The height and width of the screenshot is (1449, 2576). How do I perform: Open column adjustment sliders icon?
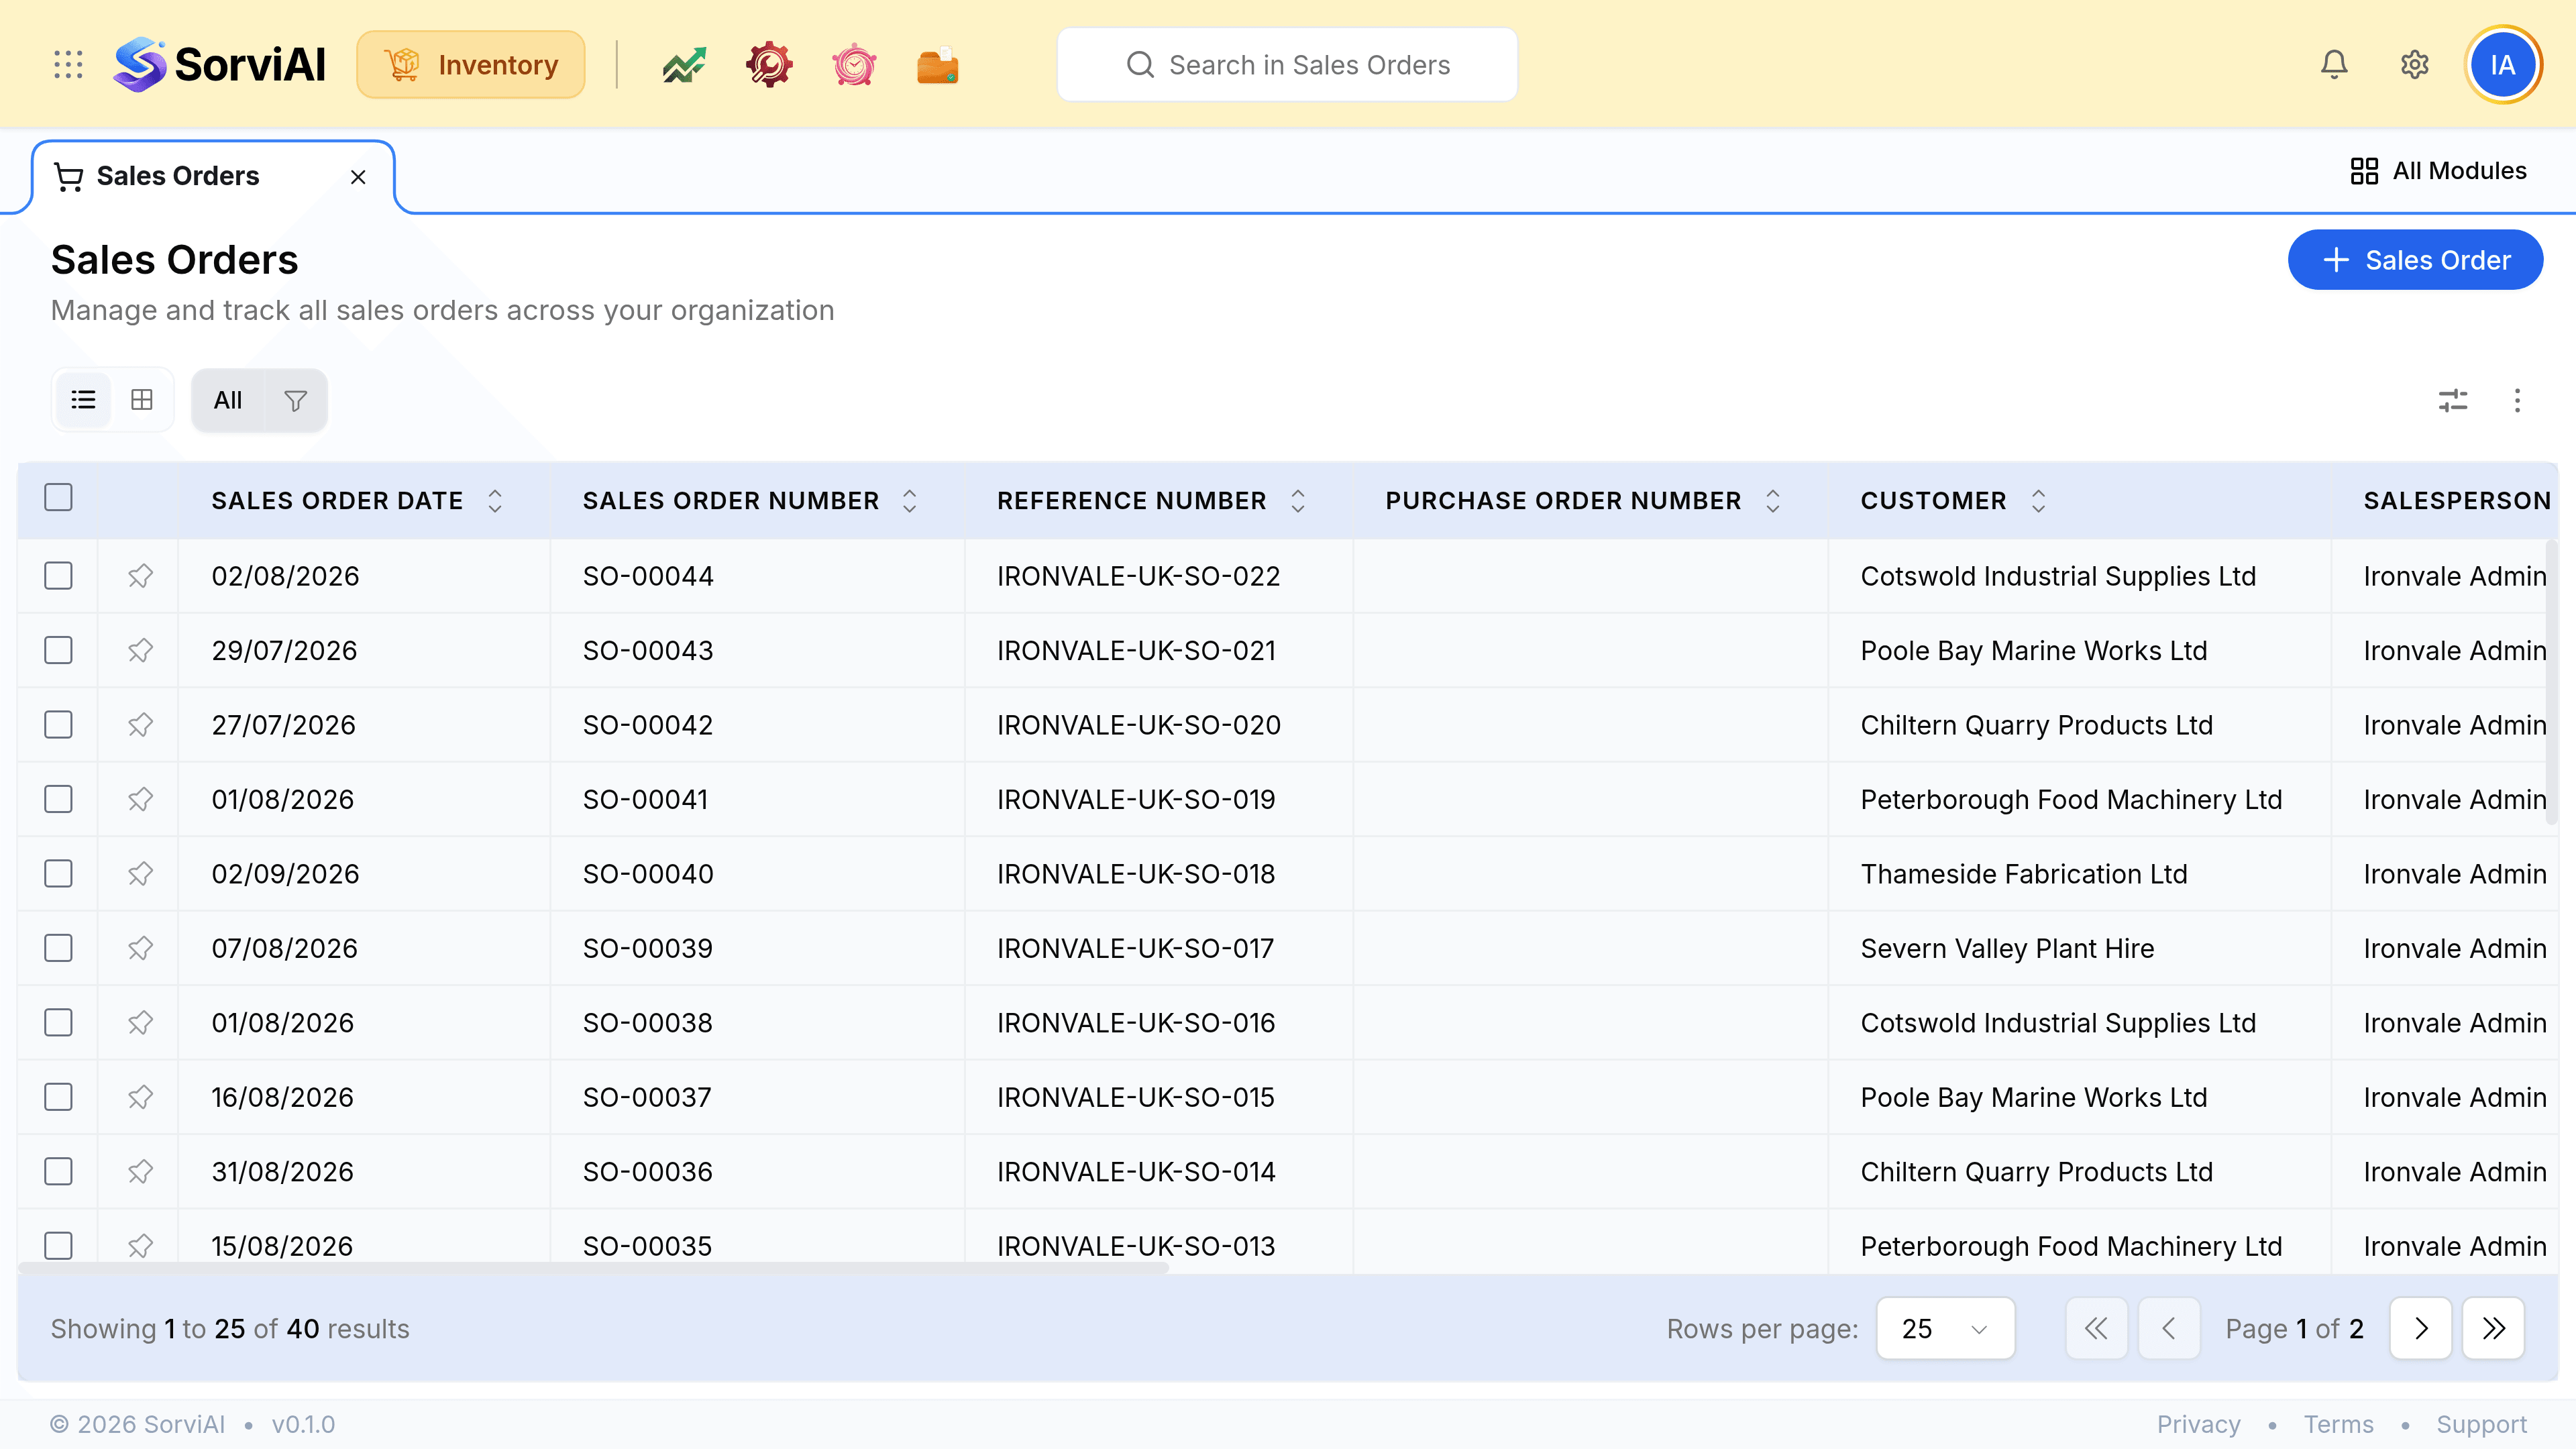pos(2453,401)
